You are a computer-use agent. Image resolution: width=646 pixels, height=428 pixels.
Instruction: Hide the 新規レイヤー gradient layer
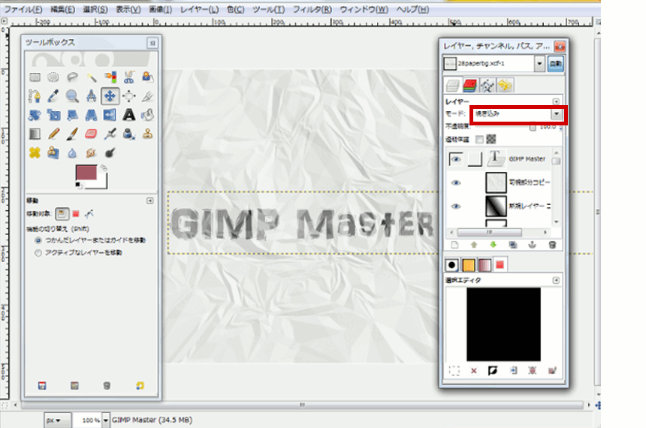click(x=456, y=206)
